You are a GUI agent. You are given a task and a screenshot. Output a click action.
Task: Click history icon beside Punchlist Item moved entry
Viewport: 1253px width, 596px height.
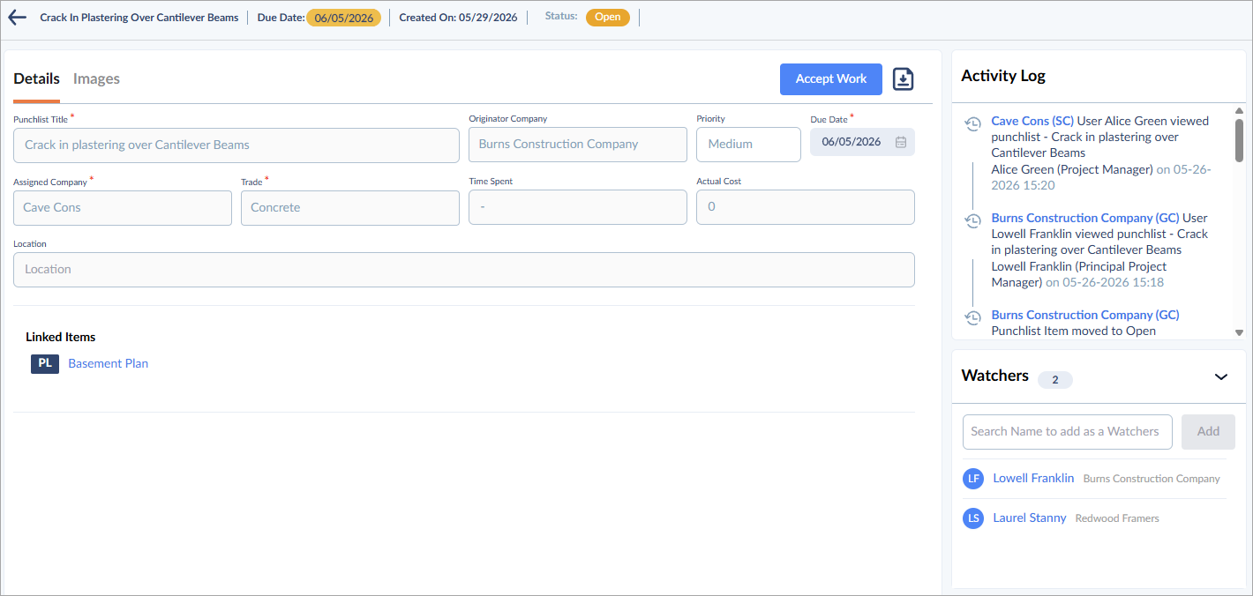click(972, 318)
